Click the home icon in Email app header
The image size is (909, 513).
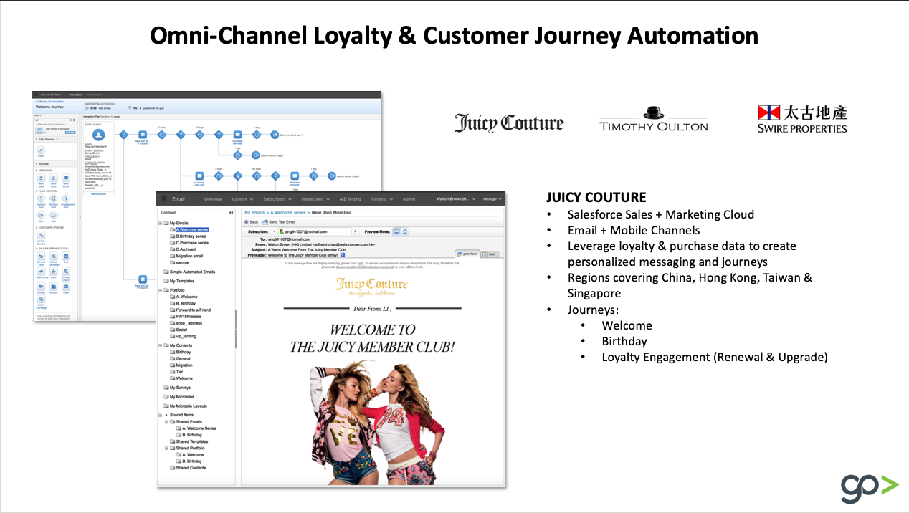point(164,198)
